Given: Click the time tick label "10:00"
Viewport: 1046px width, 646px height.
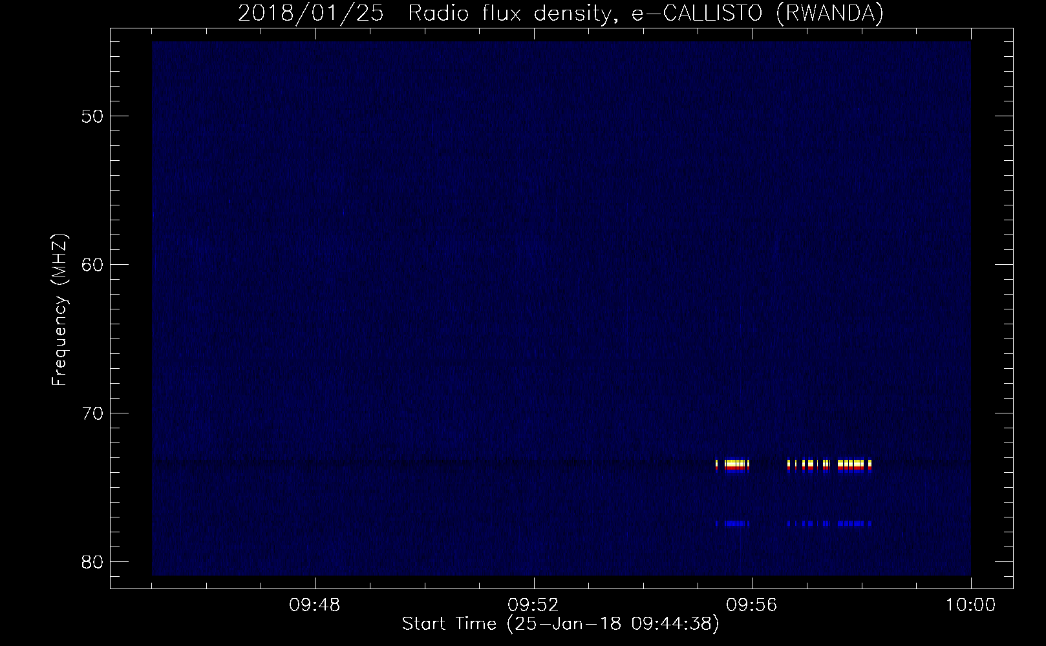Looking at the screenshot, I should click(x=970, y=606).
